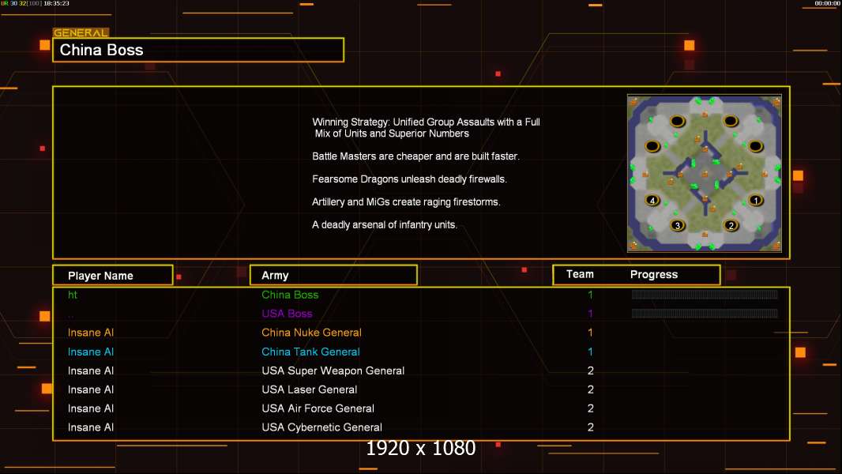Click the China Nuke General army entry

[x=311, y=333]
